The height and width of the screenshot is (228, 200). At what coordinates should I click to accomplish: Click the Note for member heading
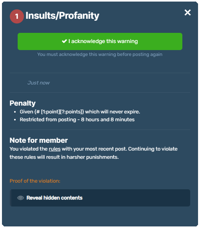click(39, 140)
